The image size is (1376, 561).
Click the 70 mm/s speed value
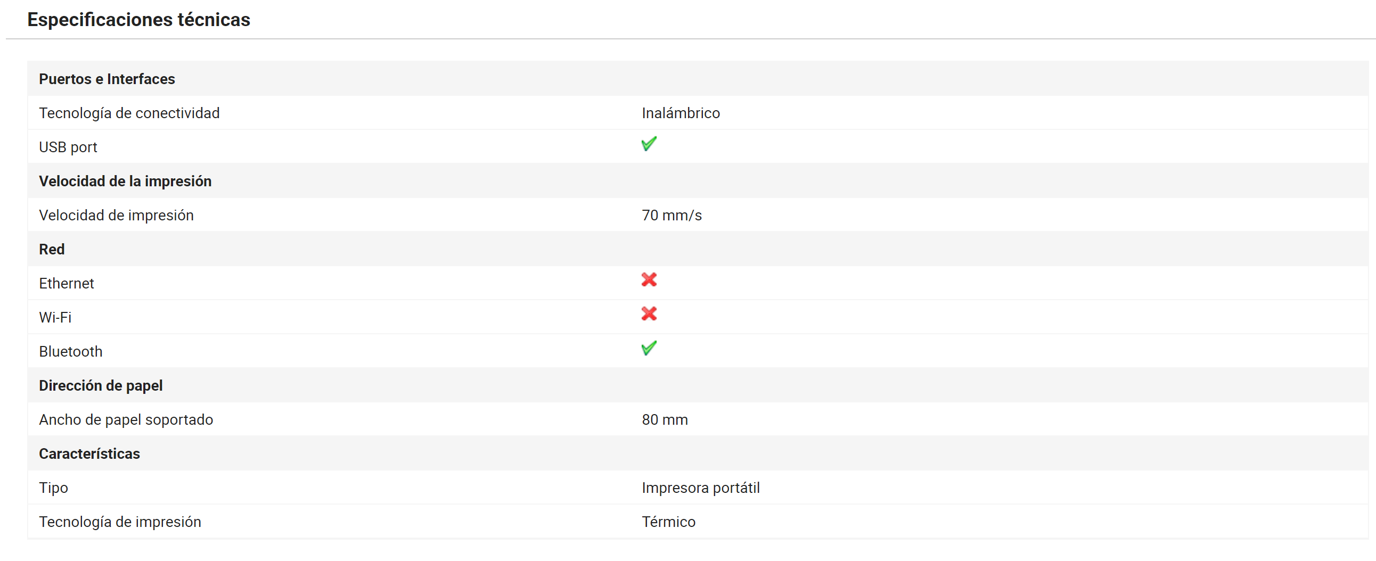671,216
